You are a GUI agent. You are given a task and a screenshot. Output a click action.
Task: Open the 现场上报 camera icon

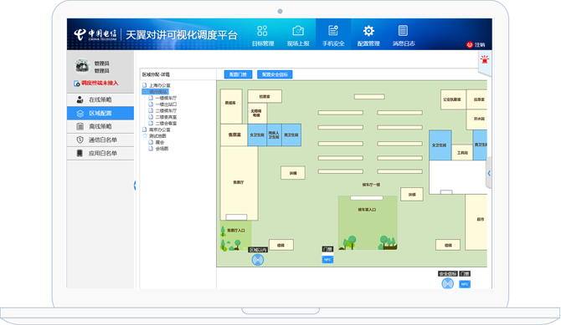click(298, 35)
